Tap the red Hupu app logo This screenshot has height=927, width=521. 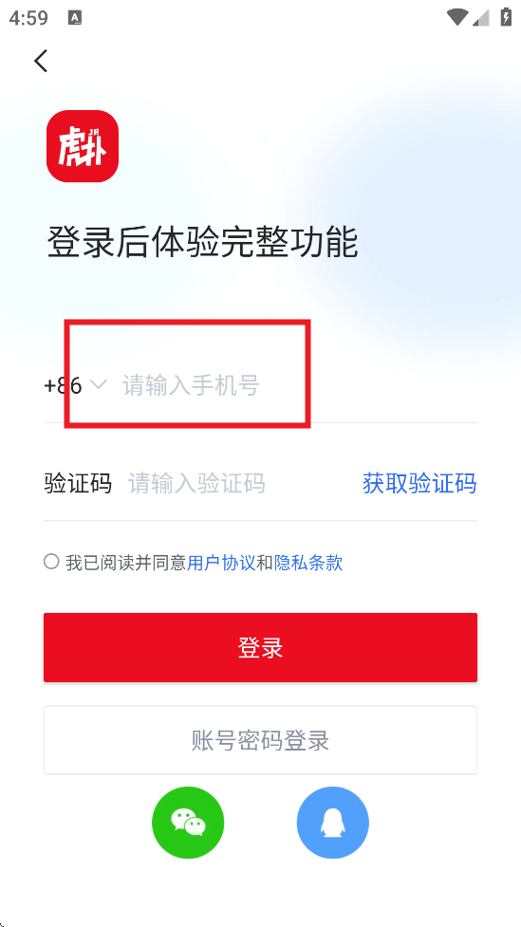click(x=83, y=146)
